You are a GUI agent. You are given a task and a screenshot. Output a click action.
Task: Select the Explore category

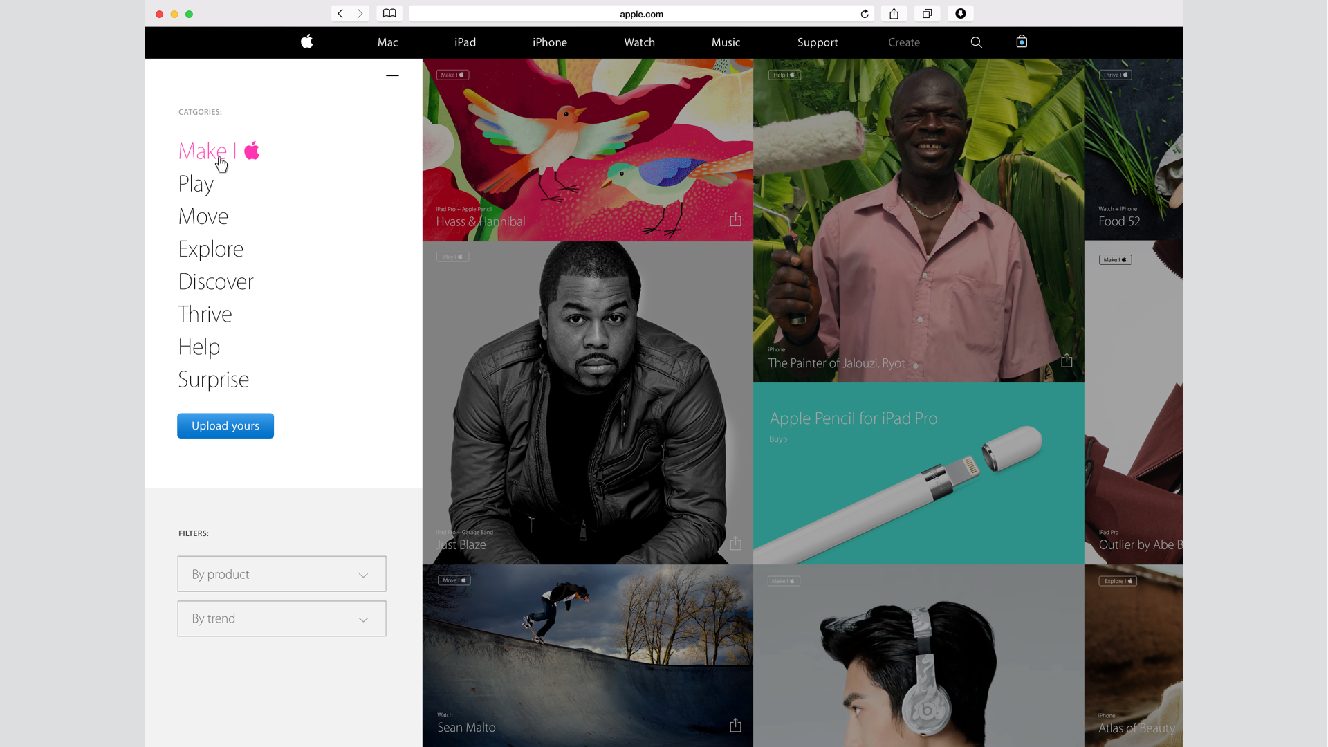pos(211,249)
